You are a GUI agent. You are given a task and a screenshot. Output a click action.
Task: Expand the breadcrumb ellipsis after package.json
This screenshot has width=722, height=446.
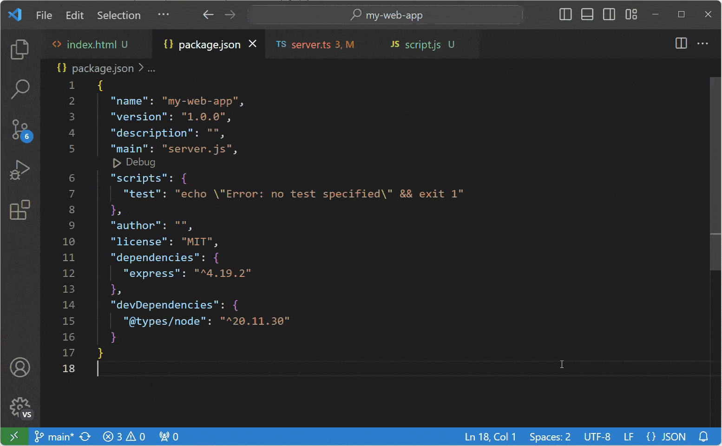pyautogui.click(x=151, y=69)
